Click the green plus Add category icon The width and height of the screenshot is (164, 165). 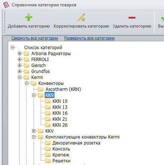pyautogui.click(x=29, y=17)
